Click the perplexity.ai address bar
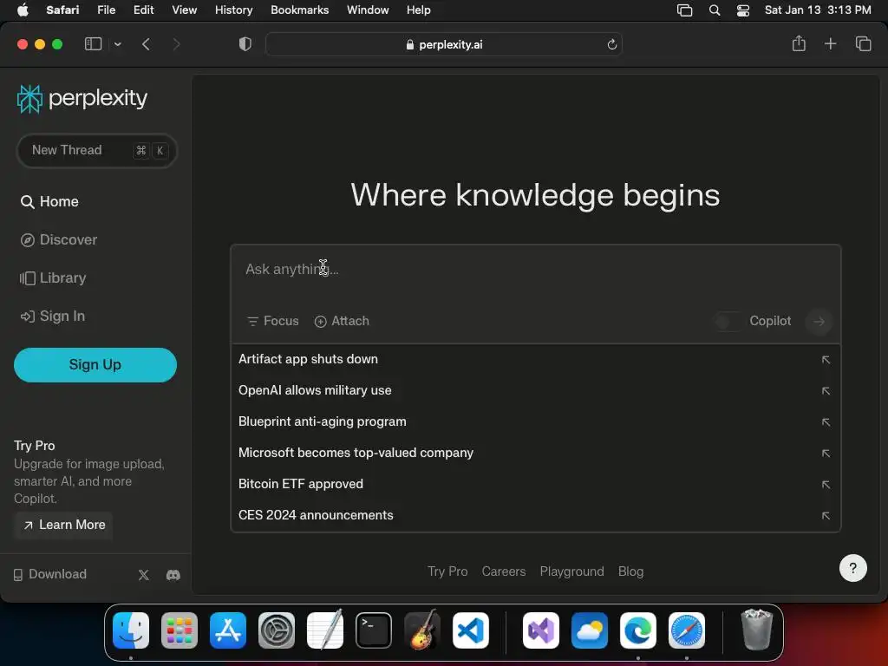The width and height of the screenshot is (888, 666). pyautogui.click(x=444, y=45)
